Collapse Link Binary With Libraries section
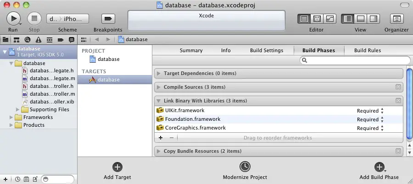 pos(159,101)
